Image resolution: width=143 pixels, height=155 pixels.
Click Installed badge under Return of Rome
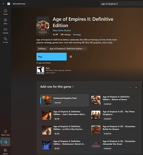[107, 104]
